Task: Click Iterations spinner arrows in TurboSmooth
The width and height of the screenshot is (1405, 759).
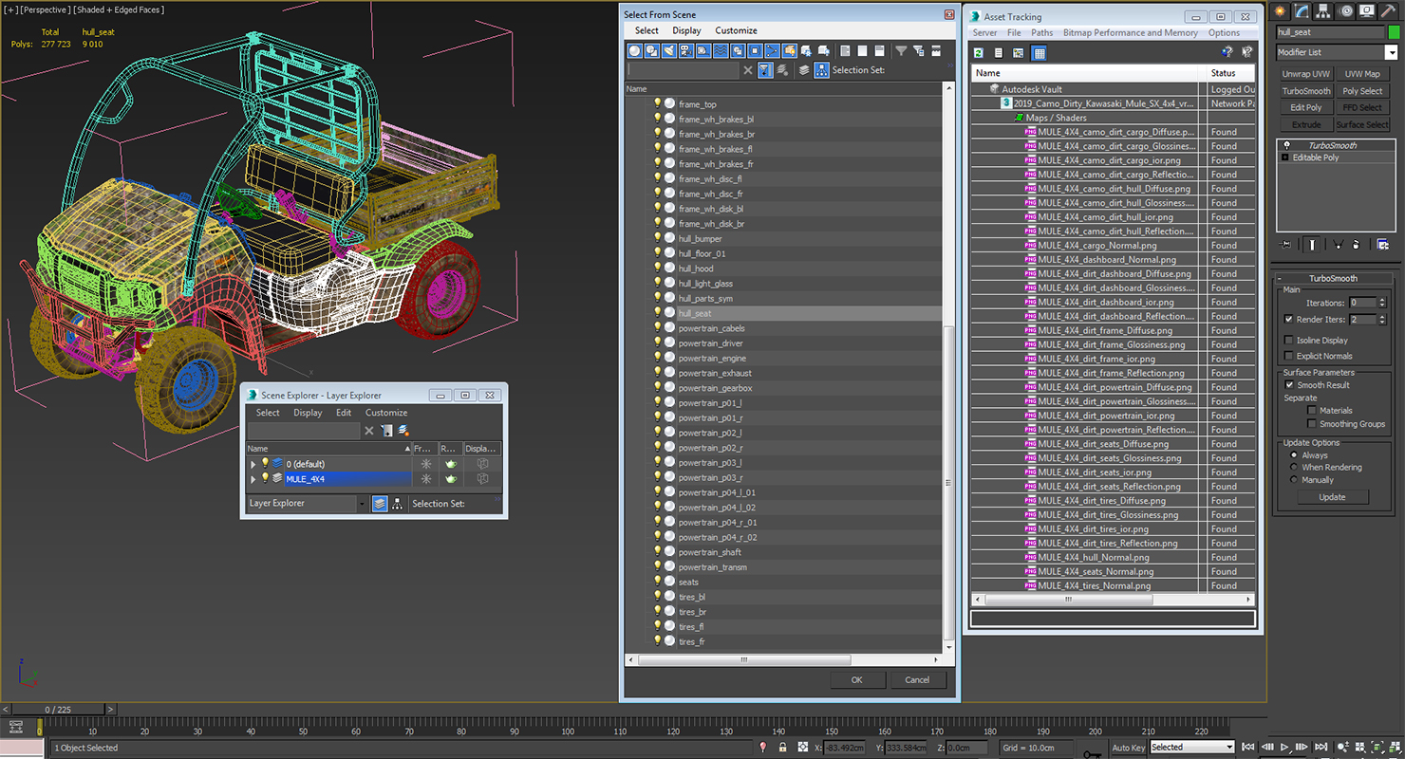Action: [x=1381, y=303]
